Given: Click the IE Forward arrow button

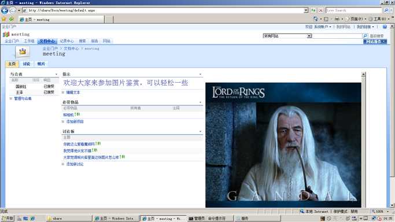Looking at the screenshot, I should 13,10.
